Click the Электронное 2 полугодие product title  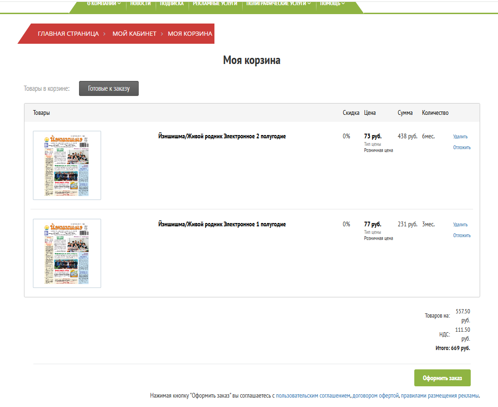point(221,136)
